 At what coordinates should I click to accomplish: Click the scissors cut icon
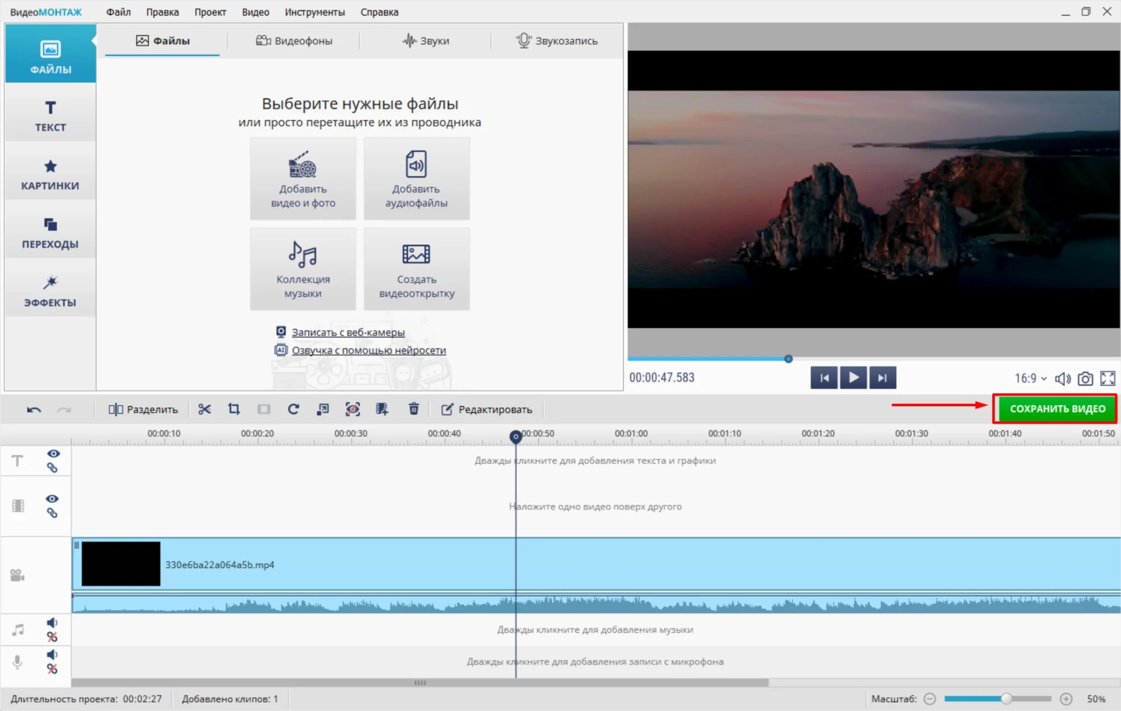[x=204, y=409]
